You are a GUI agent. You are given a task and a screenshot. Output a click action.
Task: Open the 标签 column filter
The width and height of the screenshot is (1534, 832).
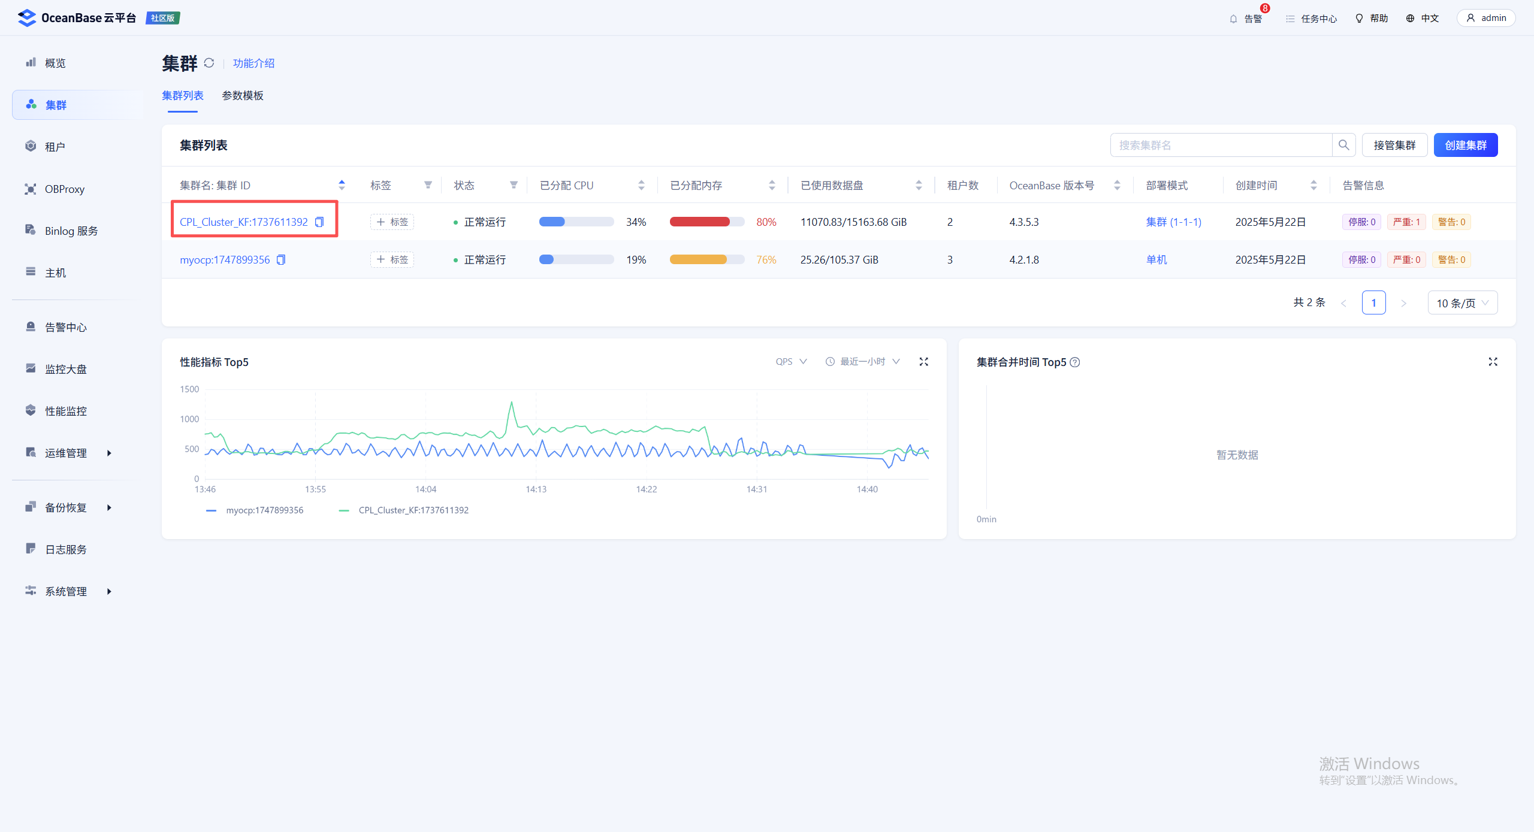(x=428, y=185)
